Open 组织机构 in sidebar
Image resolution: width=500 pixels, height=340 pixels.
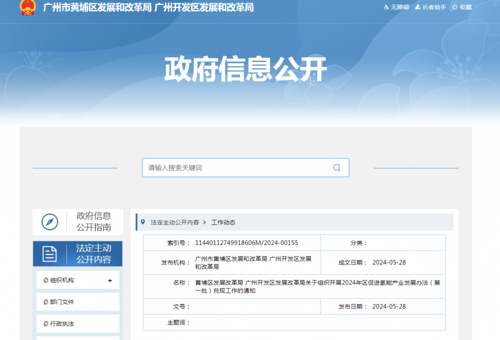[78, 280]
